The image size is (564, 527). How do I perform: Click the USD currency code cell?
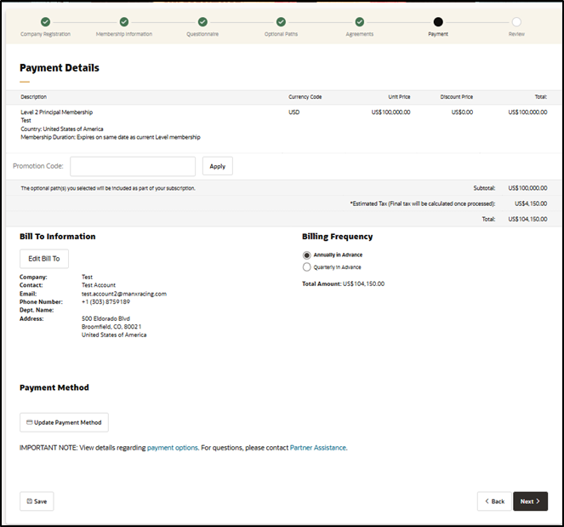point(293,112)
